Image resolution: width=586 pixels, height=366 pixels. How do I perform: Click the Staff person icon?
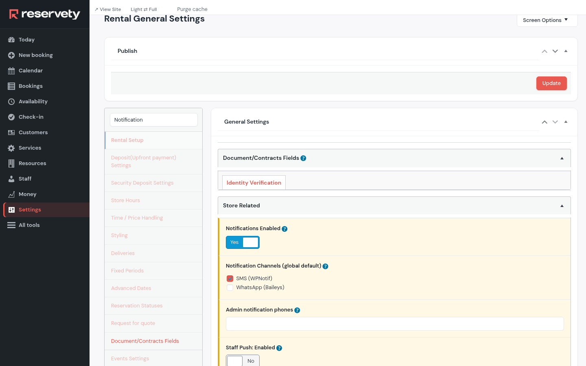(x=11, y=179)
